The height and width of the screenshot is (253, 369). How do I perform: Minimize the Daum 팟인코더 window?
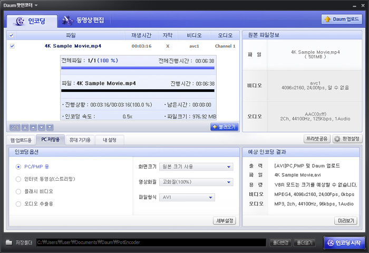[x=354, y=6]
